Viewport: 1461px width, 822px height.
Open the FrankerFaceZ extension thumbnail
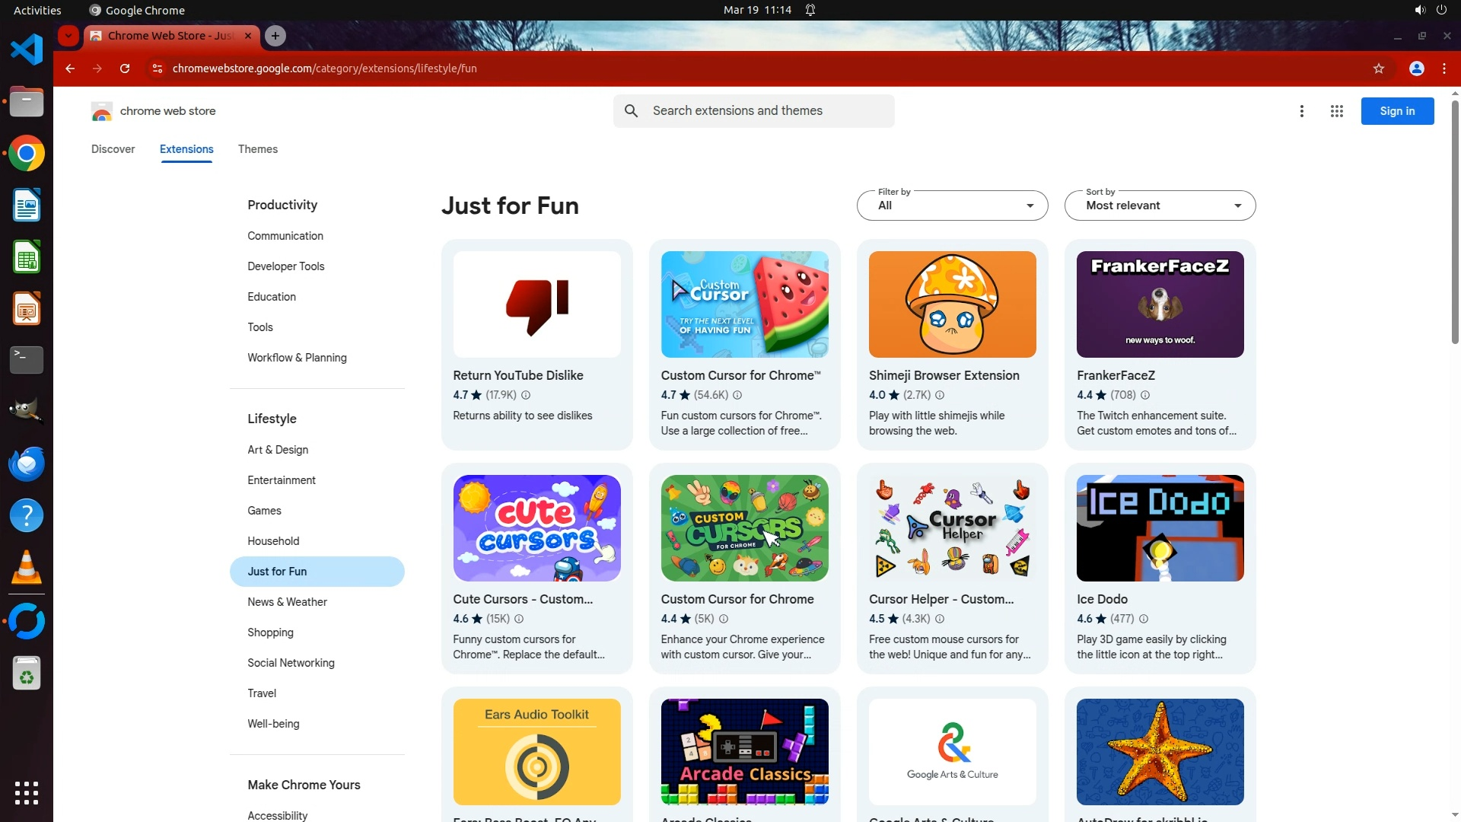(x=1160, y=304)
